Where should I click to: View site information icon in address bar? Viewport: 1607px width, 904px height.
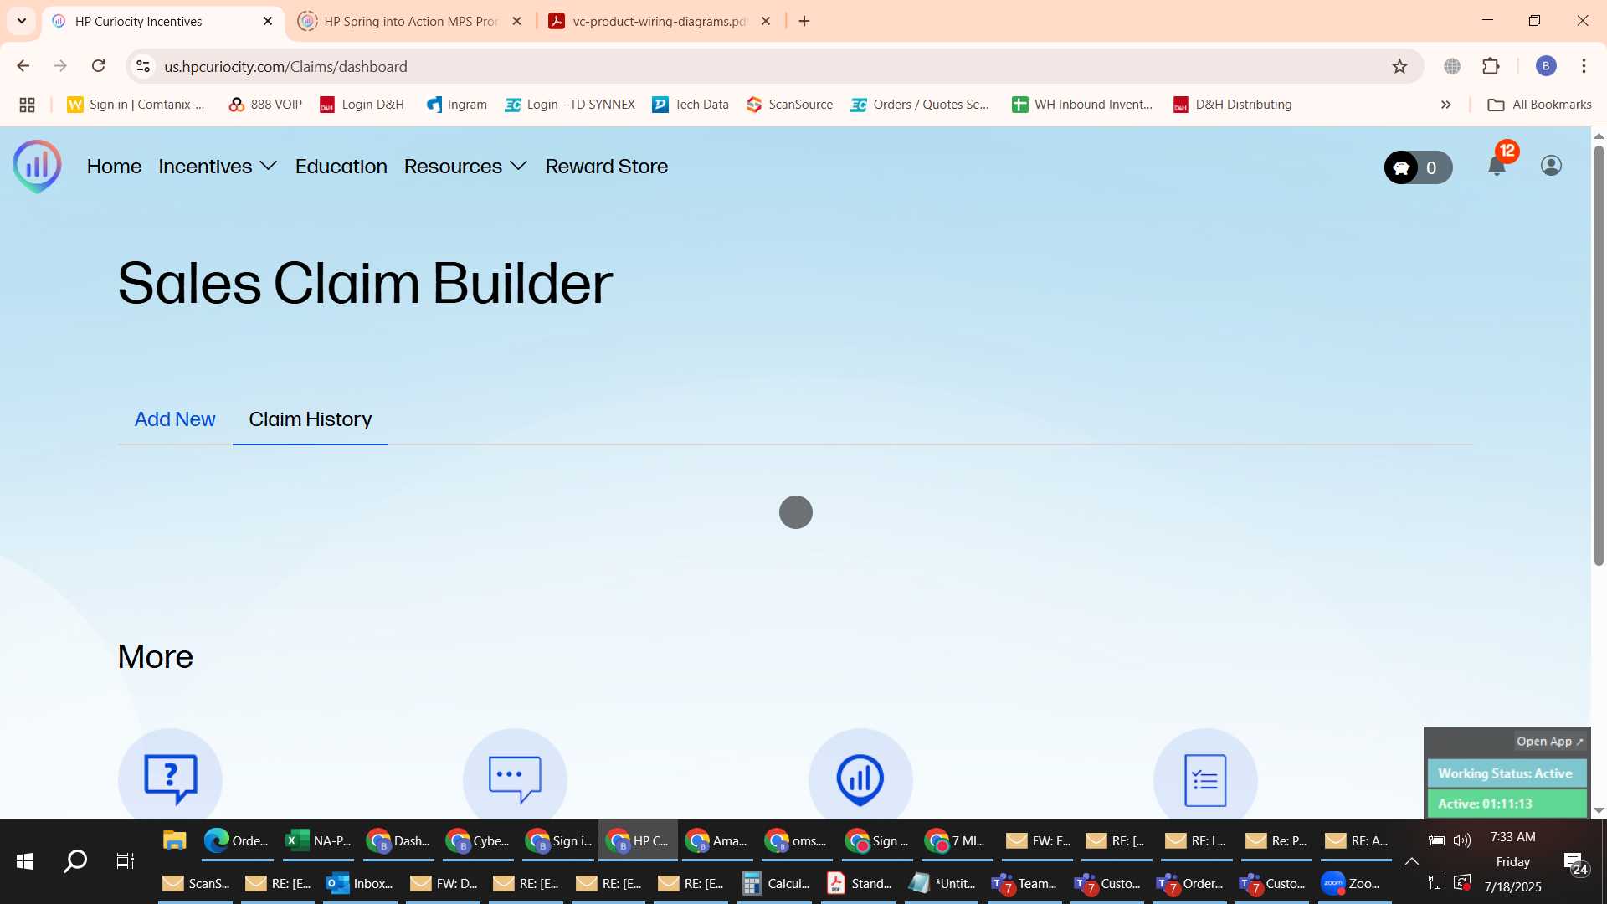(143, 66)
